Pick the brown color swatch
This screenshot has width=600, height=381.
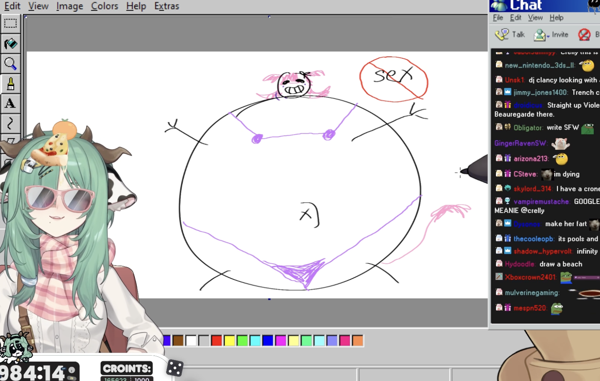pyautogui.click(x=178, y=341)
